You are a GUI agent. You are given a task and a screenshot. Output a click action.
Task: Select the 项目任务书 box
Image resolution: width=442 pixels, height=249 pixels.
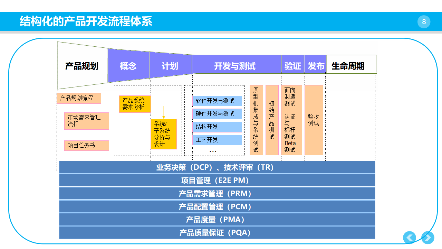click(86, 145)
